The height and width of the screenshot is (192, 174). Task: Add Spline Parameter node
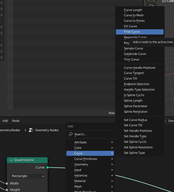point(140,106)
